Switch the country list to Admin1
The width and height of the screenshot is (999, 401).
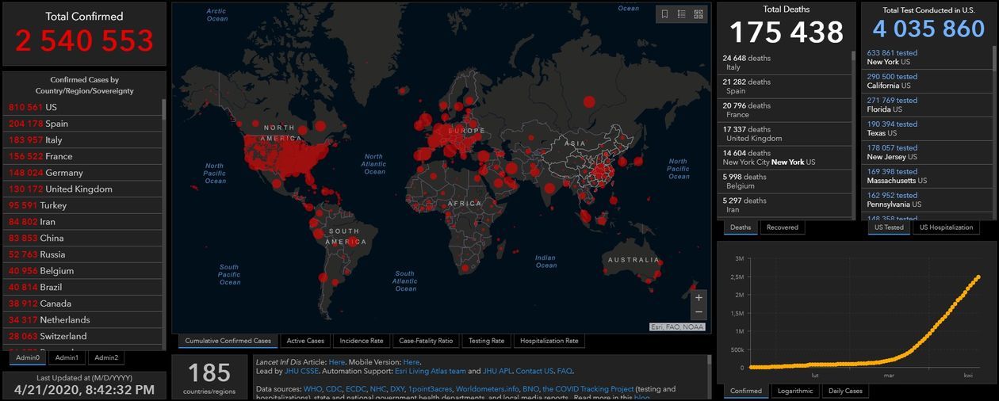click(x=67, y=358)
